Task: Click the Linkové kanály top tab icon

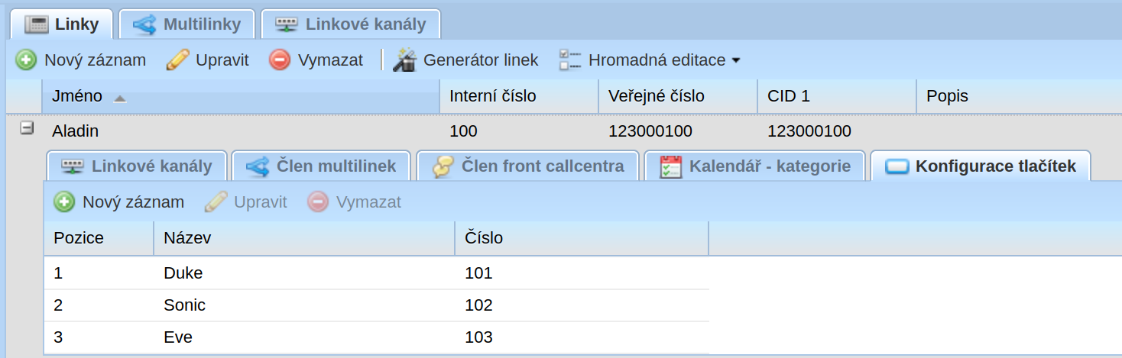Action: tap(287, 24)
